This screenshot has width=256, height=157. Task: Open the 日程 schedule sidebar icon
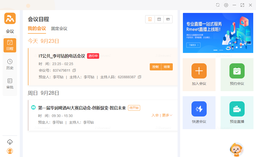click(x=10, y=45)
